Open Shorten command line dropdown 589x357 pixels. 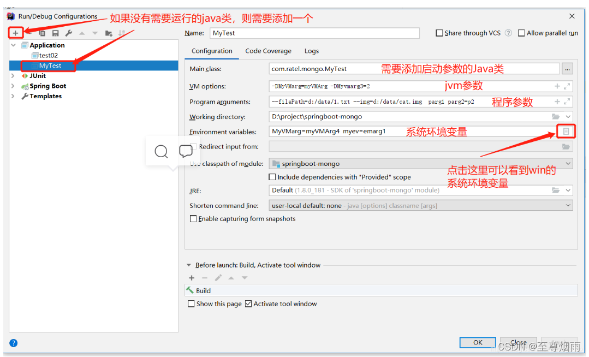click(568, 205)
